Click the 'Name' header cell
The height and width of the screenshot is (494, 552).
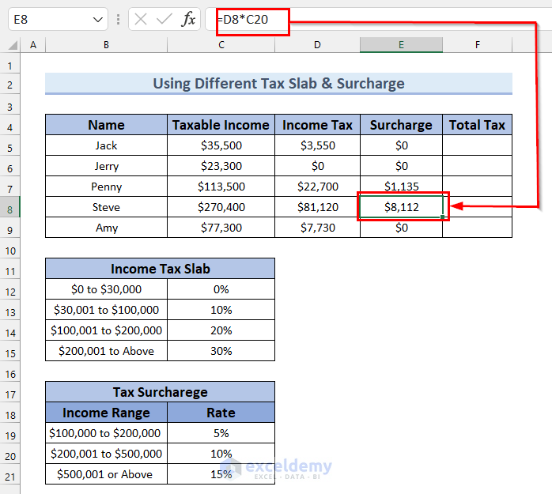point(106,125)
